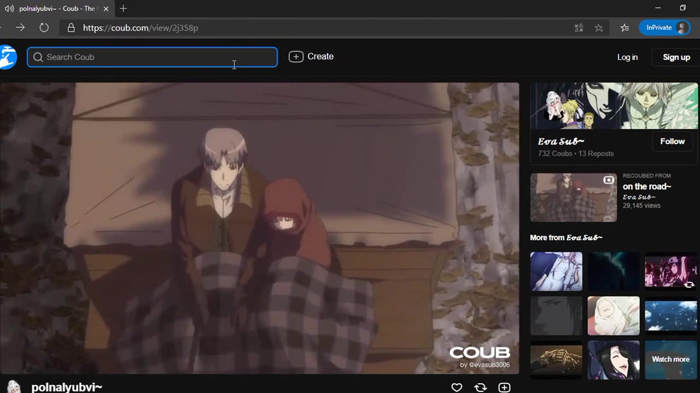Open the browser favorites list icon
This screenshot has width=700, height=393.
(x=625, y=28)
